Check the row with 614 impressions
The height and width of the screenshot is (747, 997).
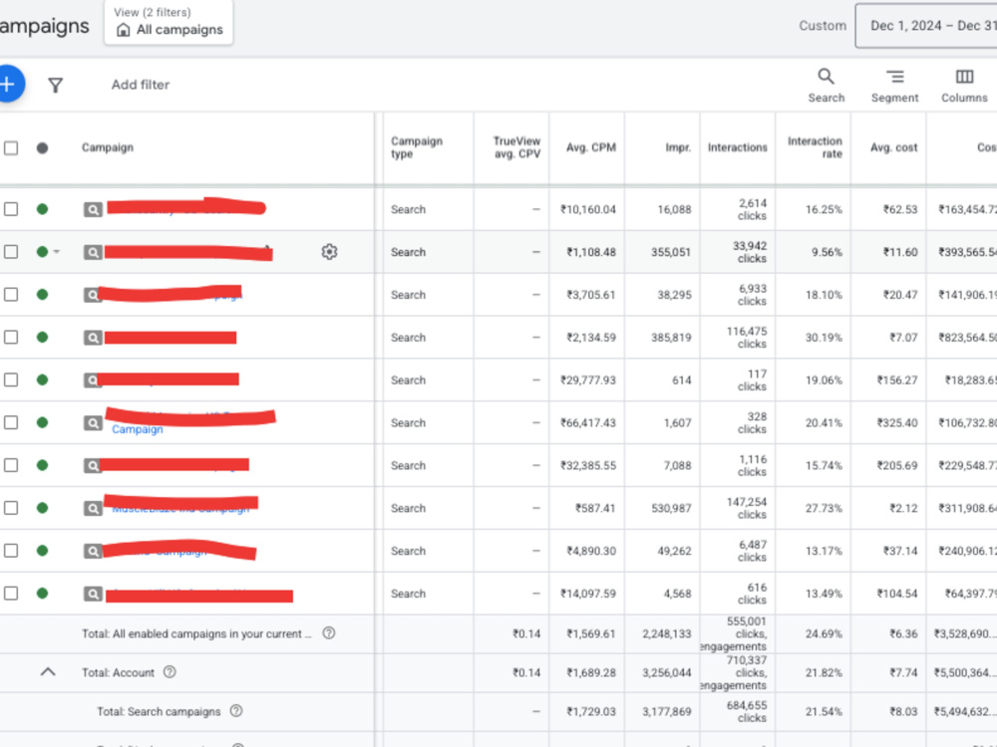(11, 379)
